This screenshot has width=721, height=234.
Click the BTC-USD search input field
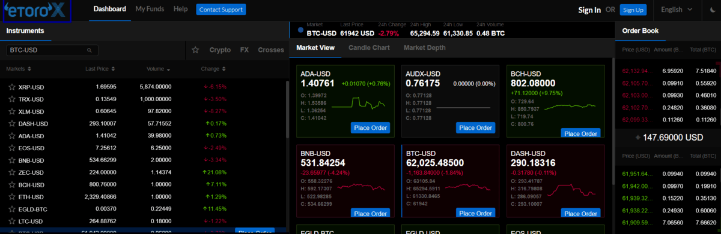point(52,50)
